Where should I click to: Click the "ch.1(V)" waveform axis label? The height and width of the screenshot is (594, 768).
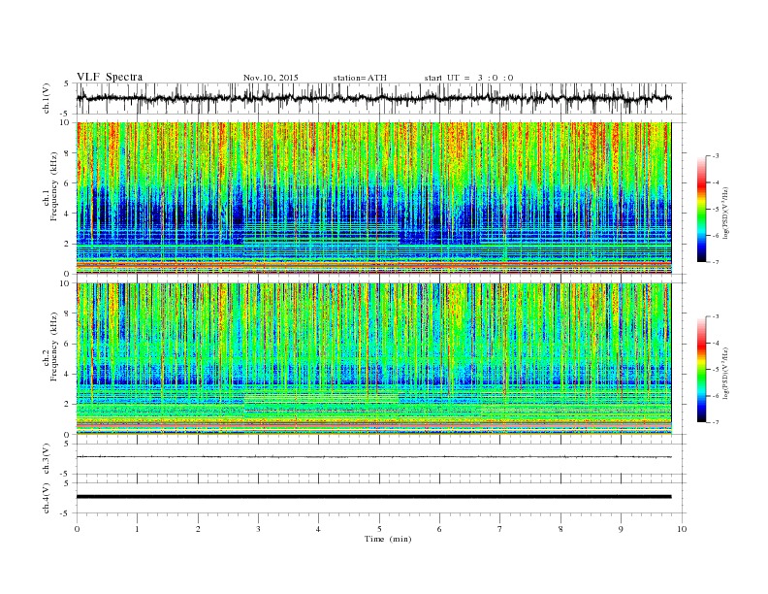[47, 98]
